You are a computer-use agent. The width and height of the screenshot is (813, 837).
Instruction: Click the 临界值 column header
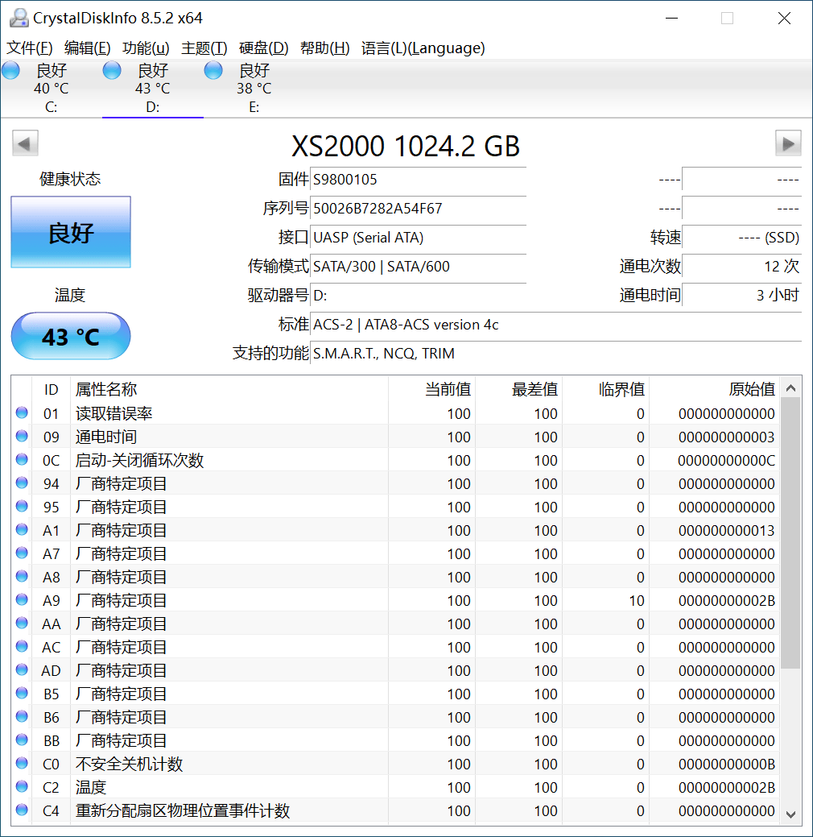point(606,389)
